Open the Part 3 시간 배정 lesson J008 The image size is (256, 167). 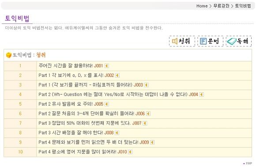pos(76,133)
